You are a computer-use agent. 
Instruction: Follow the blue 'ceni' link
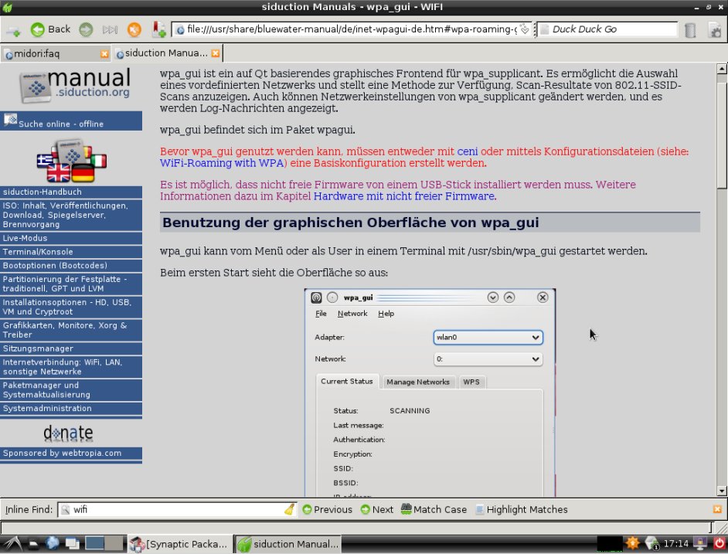(x=467, y=151)
